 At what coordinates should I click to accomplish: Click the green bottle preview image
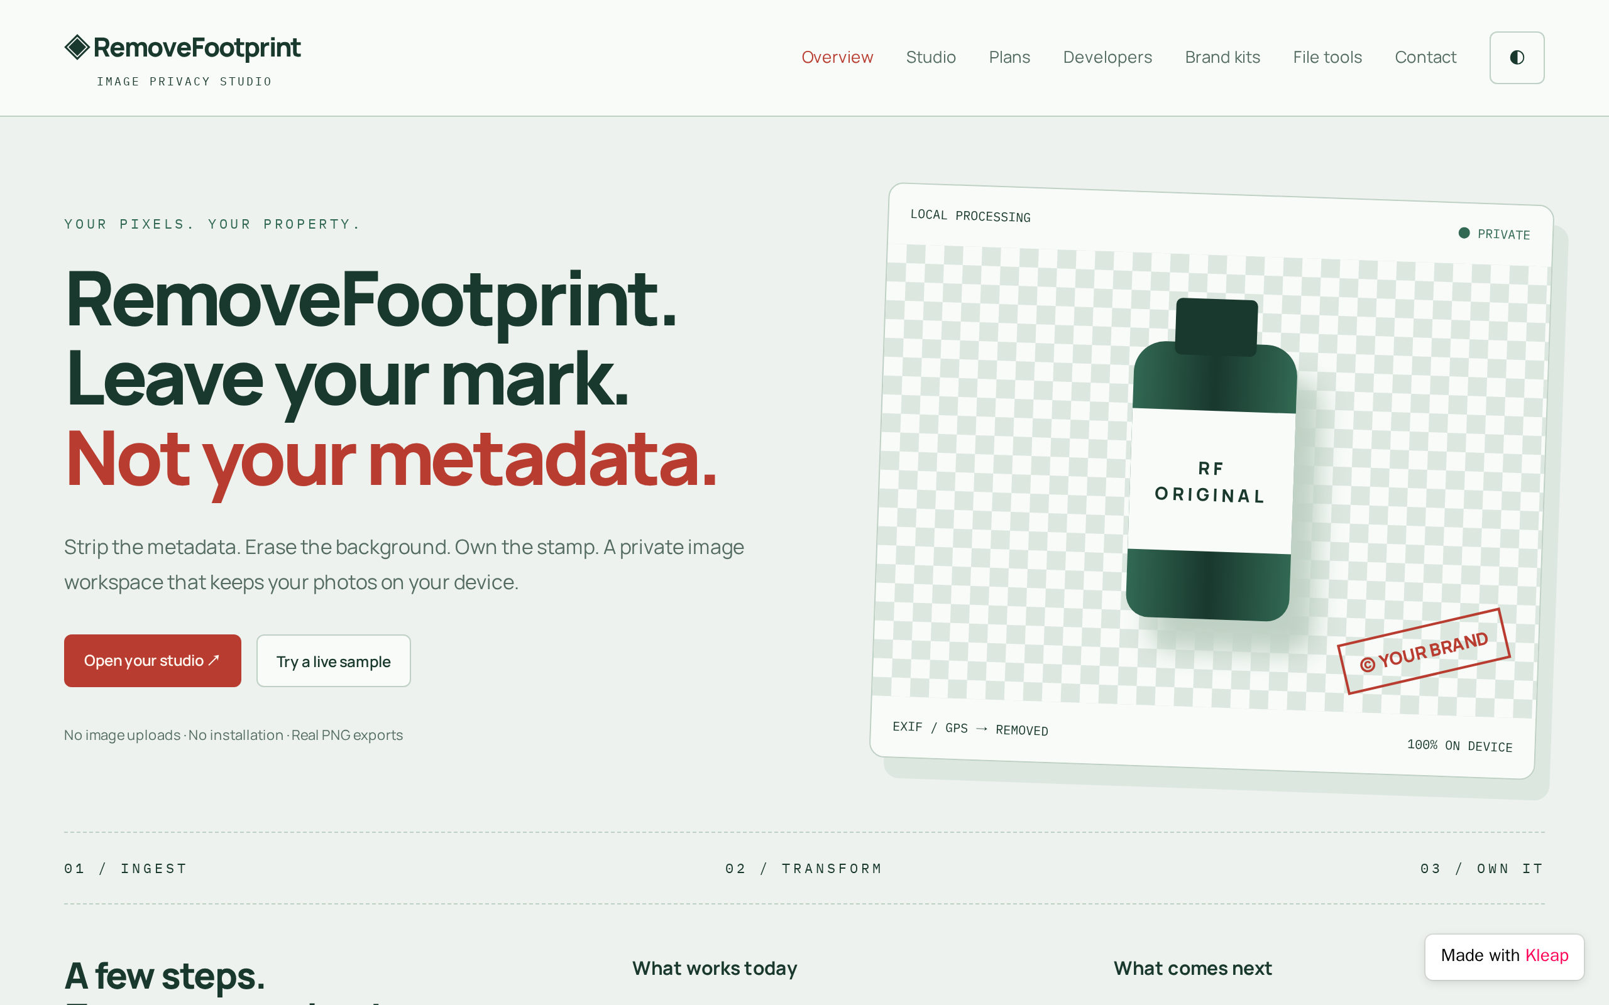[1211, 460]
